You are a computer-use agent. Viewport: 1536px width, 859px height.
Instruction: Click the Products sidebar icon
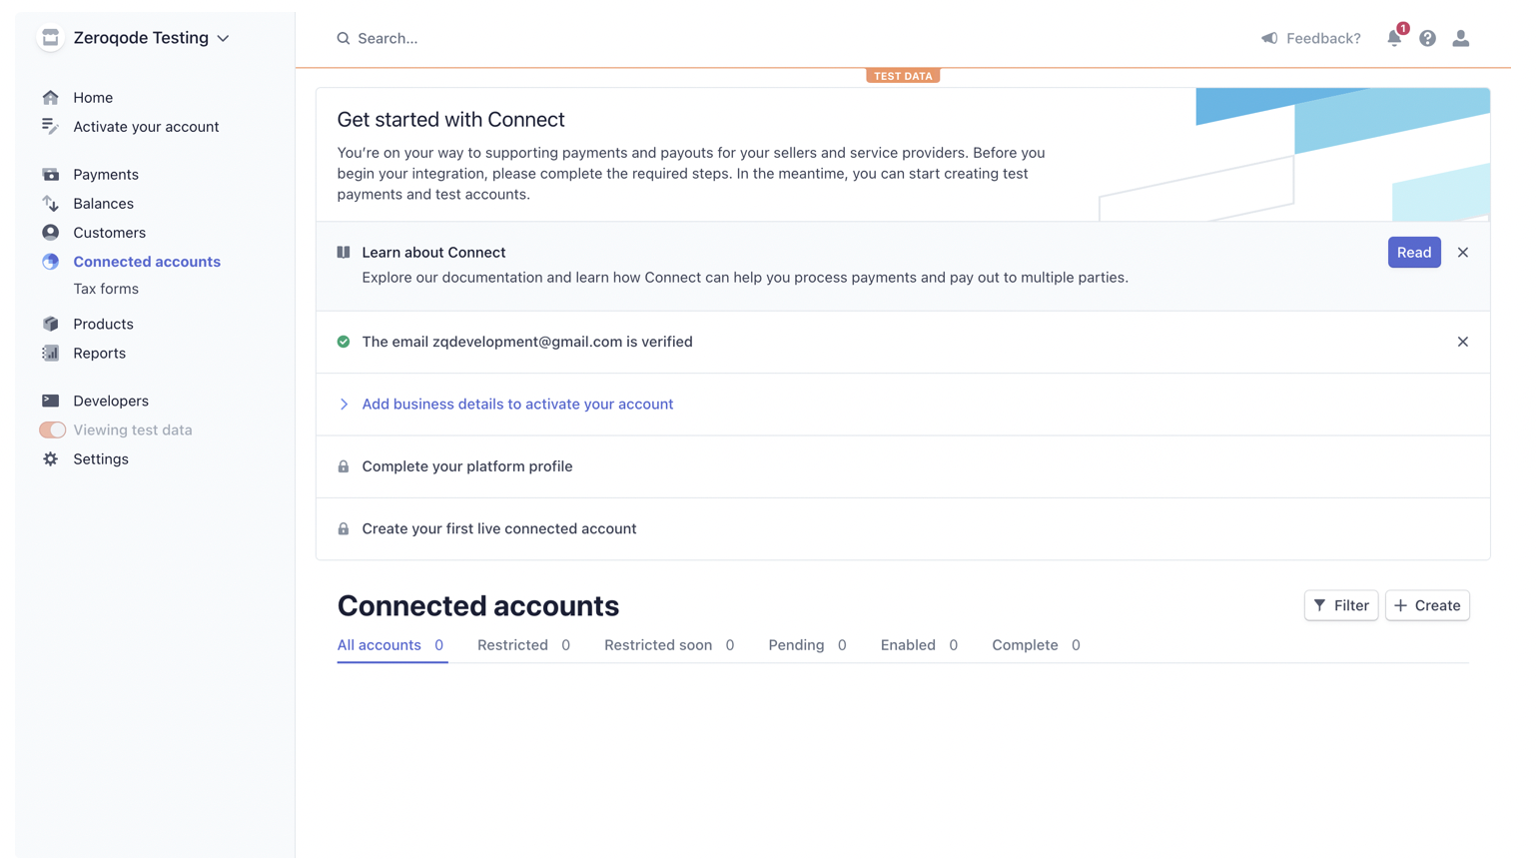(51, 324)
